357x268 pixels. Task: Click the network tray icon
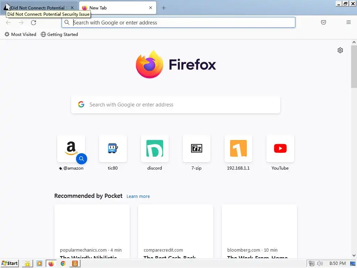click(x=312, y=264)
